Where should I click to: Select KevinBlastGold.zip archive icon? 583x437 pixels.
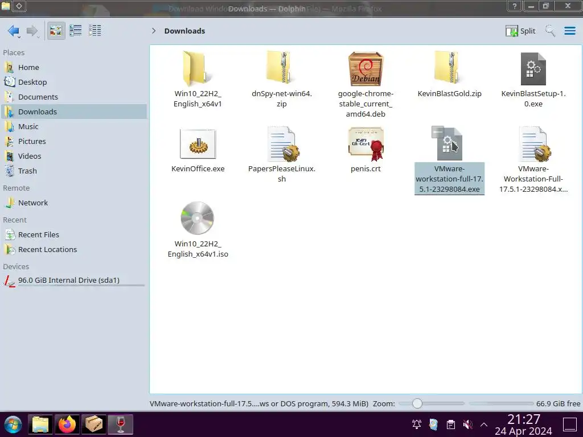[449, 68]
